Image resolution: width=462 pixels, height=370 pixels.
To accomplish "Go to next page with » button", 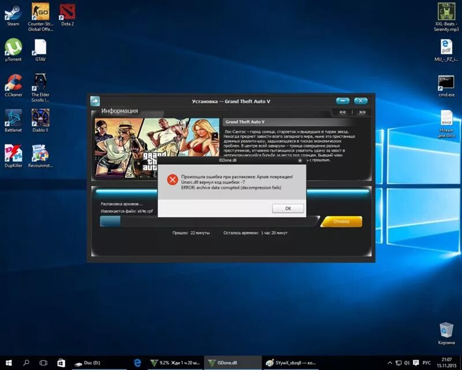I will point(362,112).
